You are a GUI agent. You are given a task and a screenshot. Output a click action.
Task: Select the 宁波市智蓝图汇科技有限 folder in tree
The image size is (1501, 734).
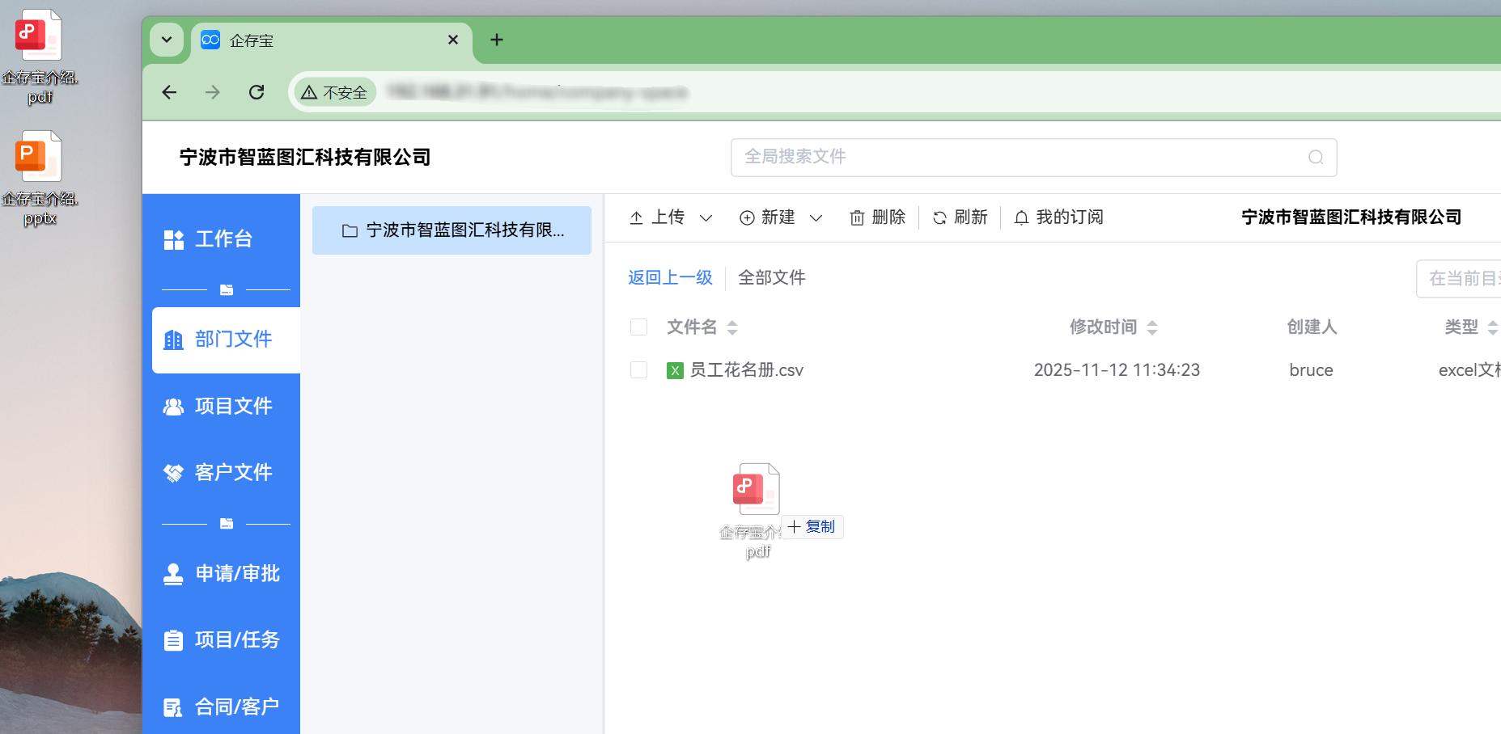pyautogui.click(x=452, y=230)
